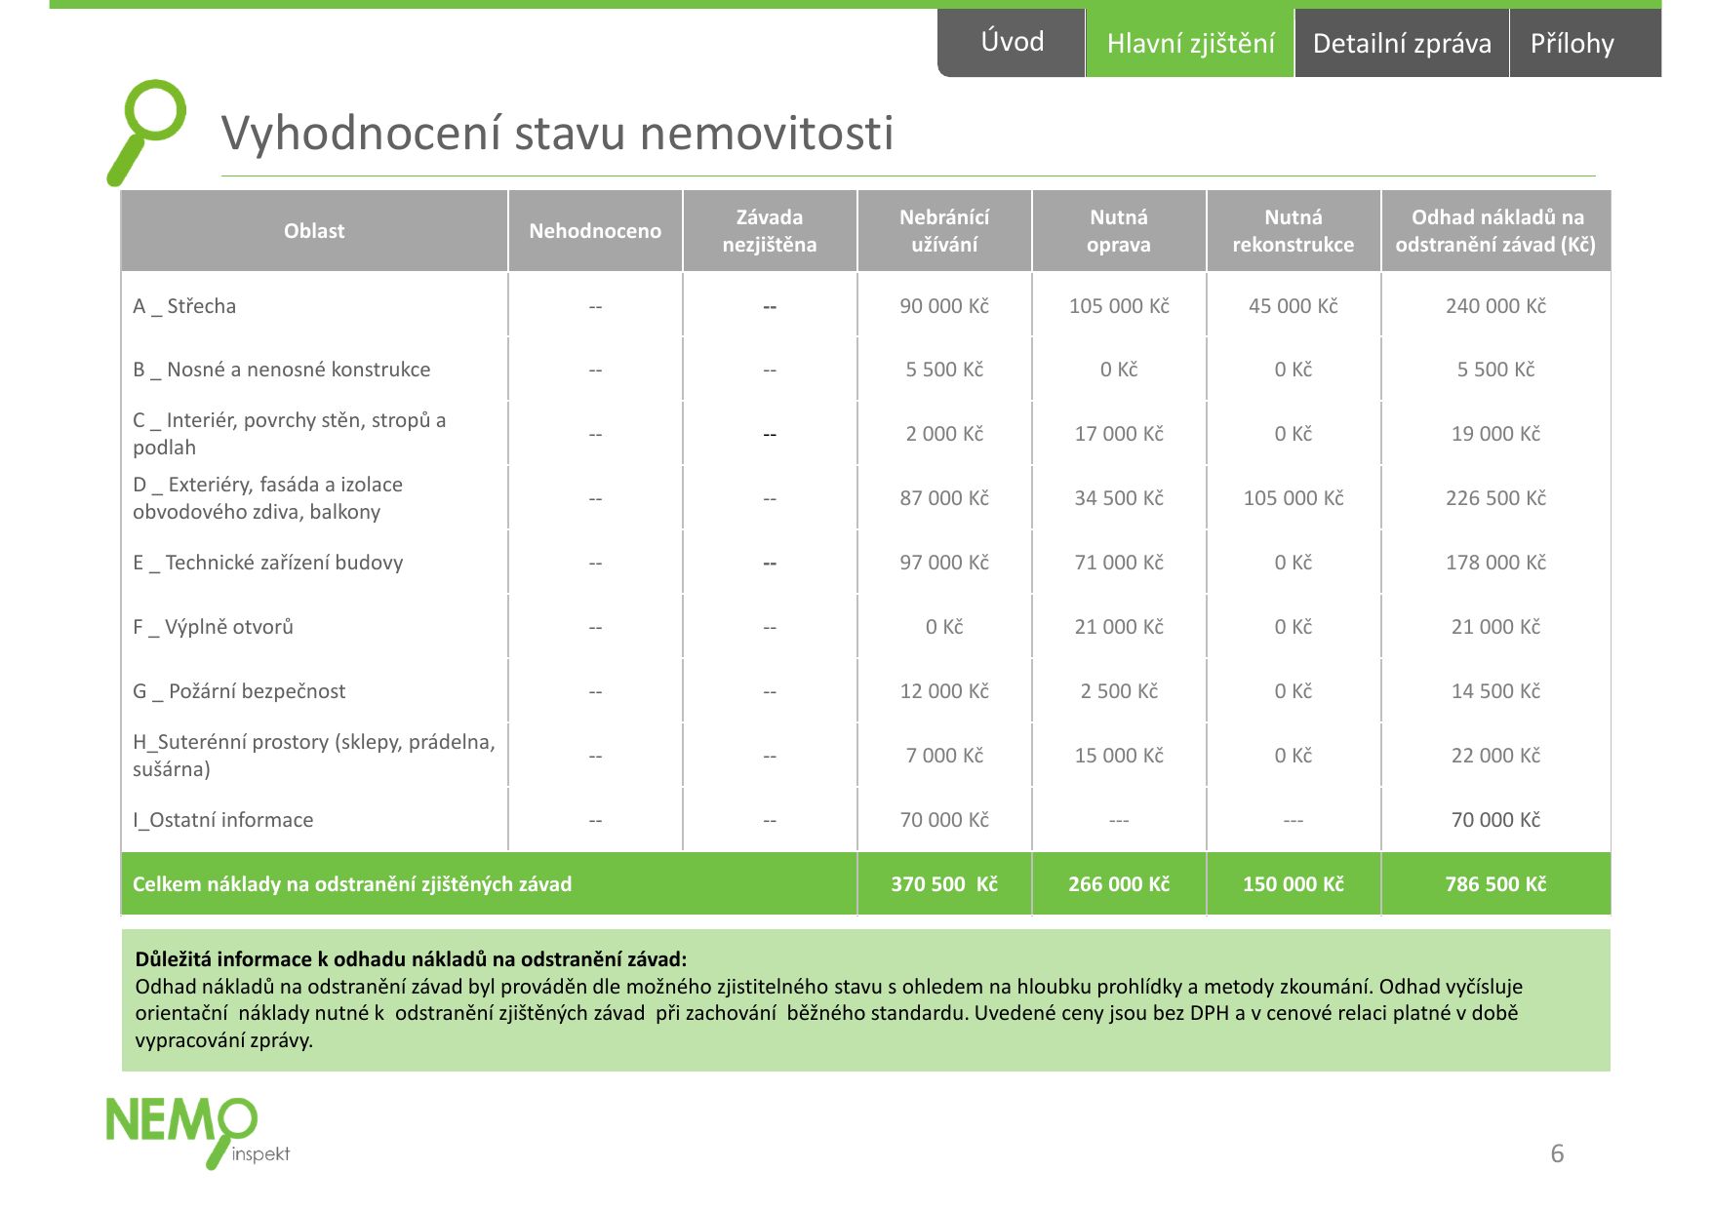Image resolution: width=1712 pixels, height=1209 pixels.
Task: Open the Úvod tab
Action: pos(1012,42)
